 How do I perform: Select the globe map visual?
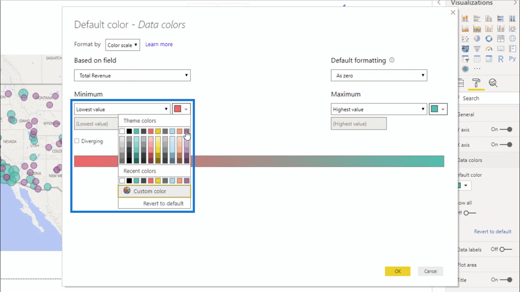(x=512, y=39)
